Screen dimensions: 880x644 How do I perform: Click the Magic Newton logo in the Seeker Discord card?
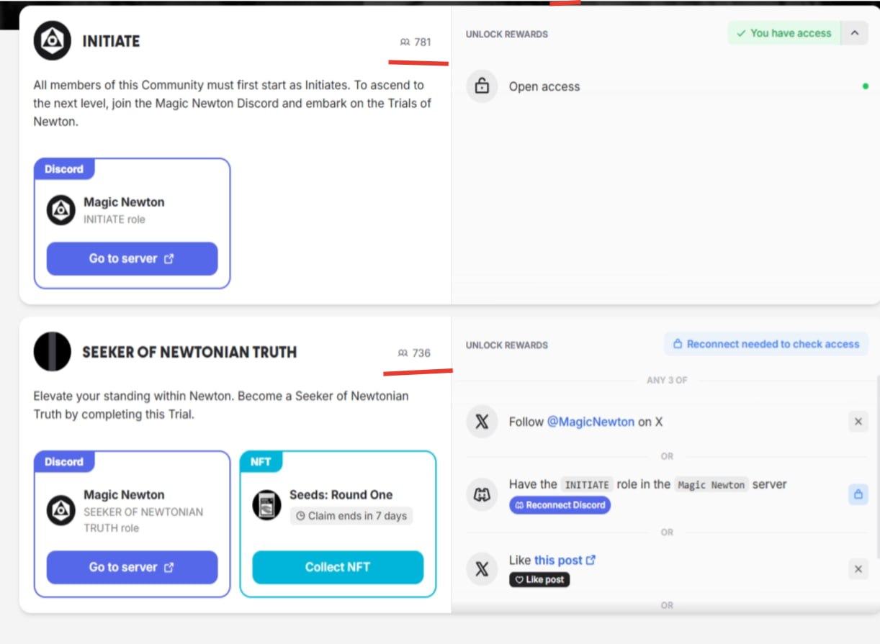(x=61, y=511)
